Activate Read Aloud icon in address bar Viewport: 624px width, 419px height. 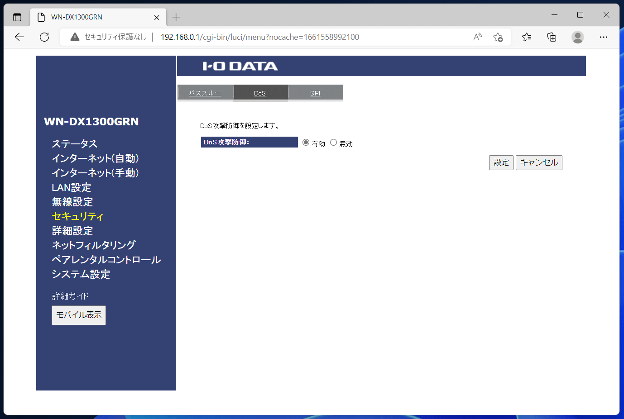(x=477, y=37)
